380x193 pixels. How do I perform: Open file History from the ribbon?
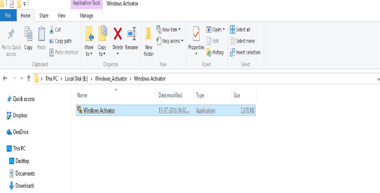point(215,52)
